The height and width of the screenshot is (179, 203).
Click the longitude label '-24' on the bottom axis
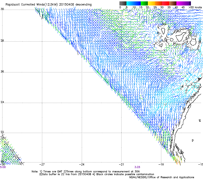pyautogui.click(x=82, y=164)
